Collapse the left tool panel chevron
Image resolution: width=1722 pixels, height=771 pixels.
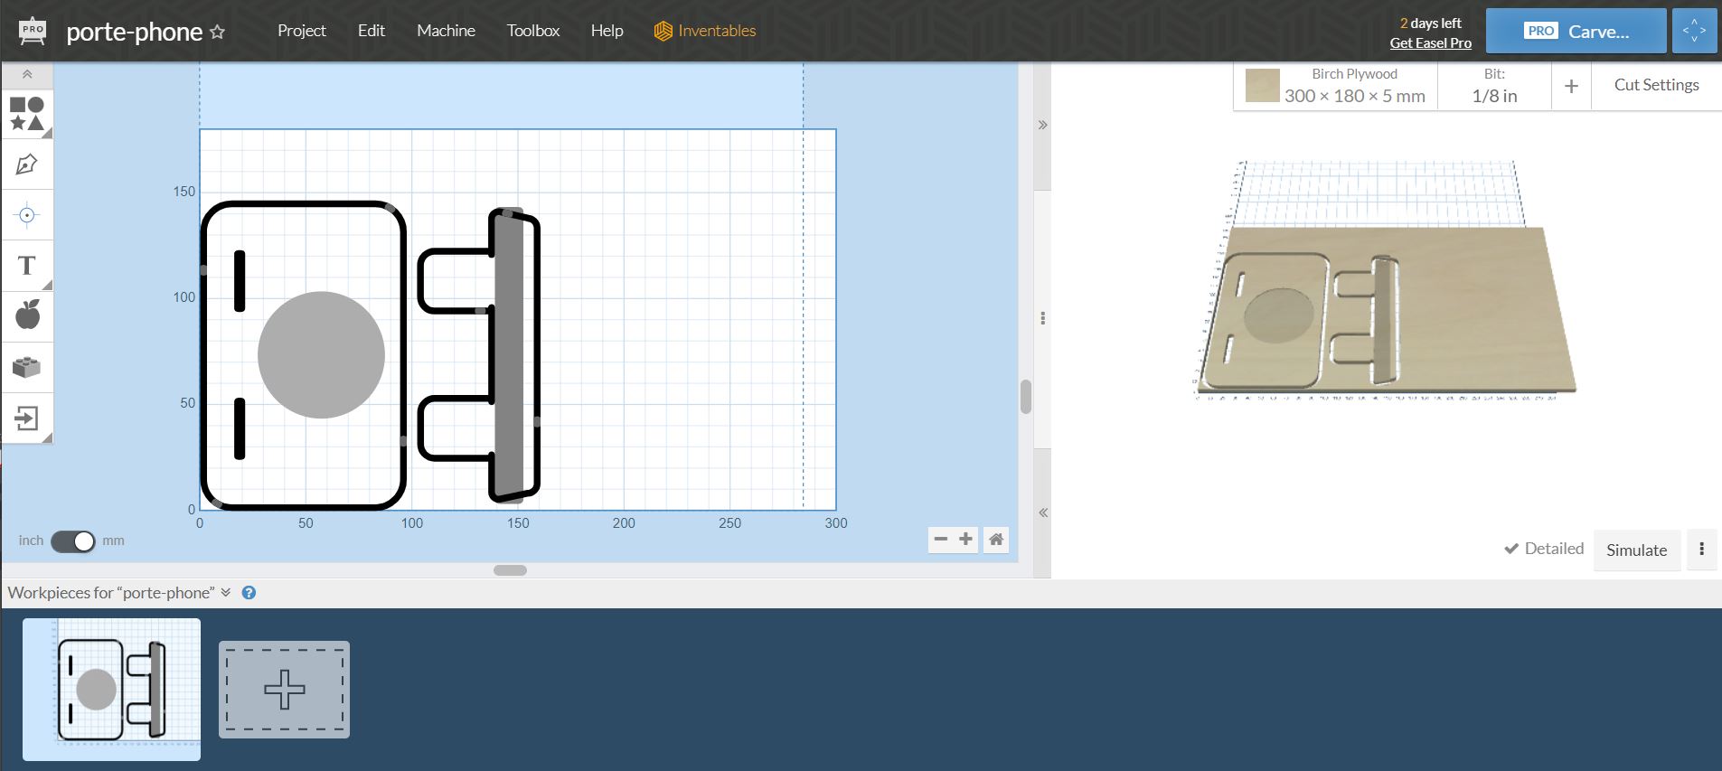point(27,75)
